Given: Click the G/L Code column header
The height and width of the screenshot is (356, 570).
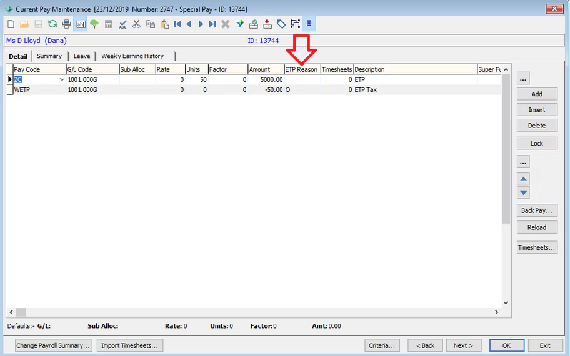Looking at the screenshot, I should tap(92, 69).
